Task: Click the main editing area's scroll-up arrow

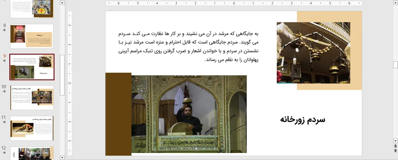Action: click(x=395, y=3)
